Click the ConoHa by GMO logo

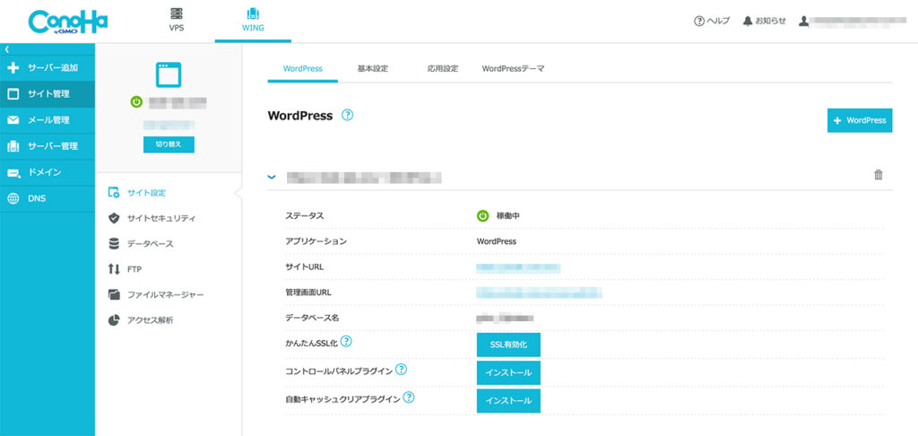pyautogui.click(x=68, y=22)
